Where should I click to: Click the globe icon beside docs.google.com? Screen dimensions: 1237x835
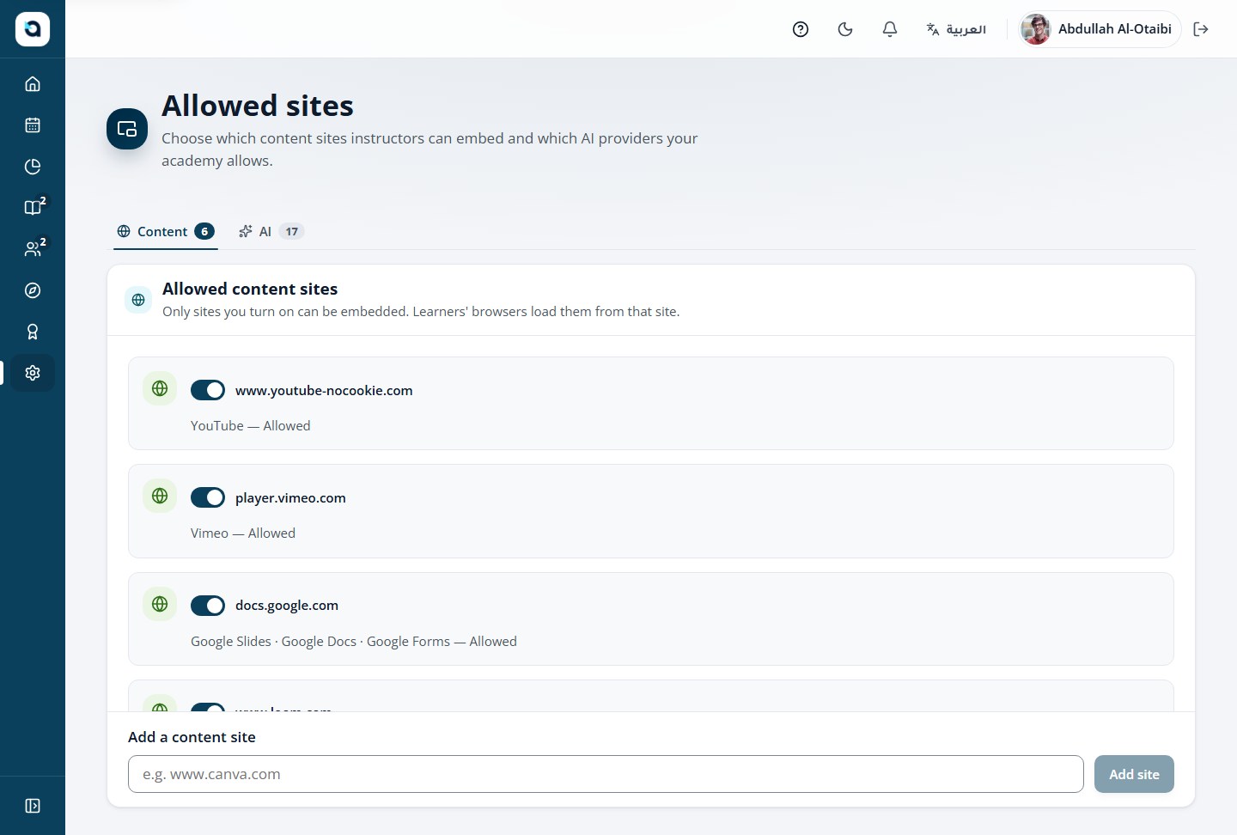tap(160, 604)
